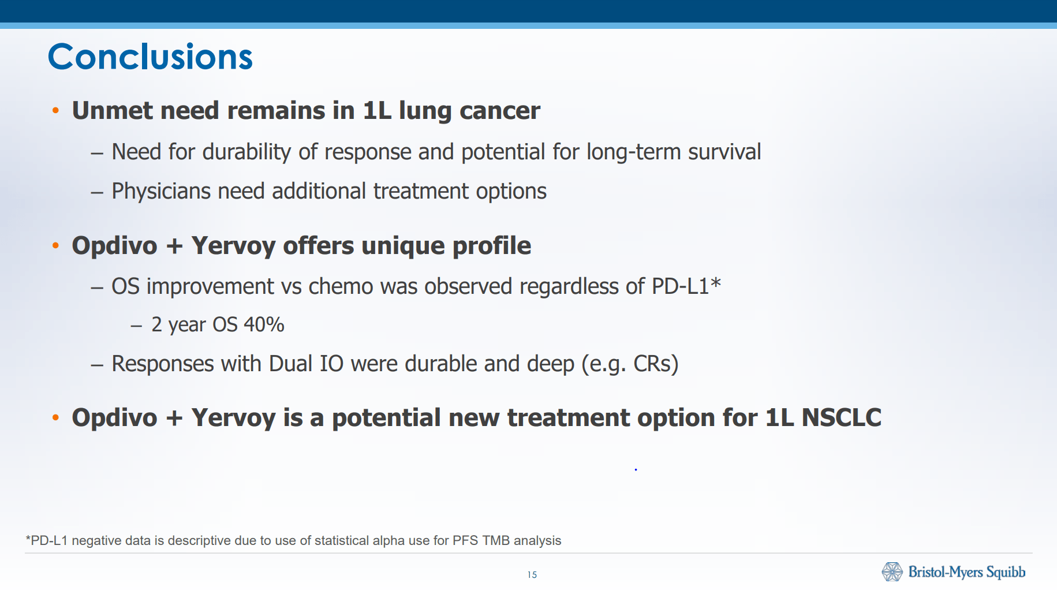The height and width of the screenshot is (590, 1057).
Task: Select the '2 year OS 40%' sub-bullet
Action: [x=218, y=325]
